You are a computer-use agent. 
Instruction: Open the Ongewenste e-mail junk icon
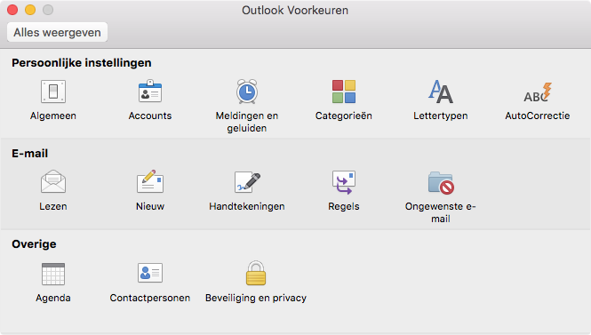tap(441, 183)
